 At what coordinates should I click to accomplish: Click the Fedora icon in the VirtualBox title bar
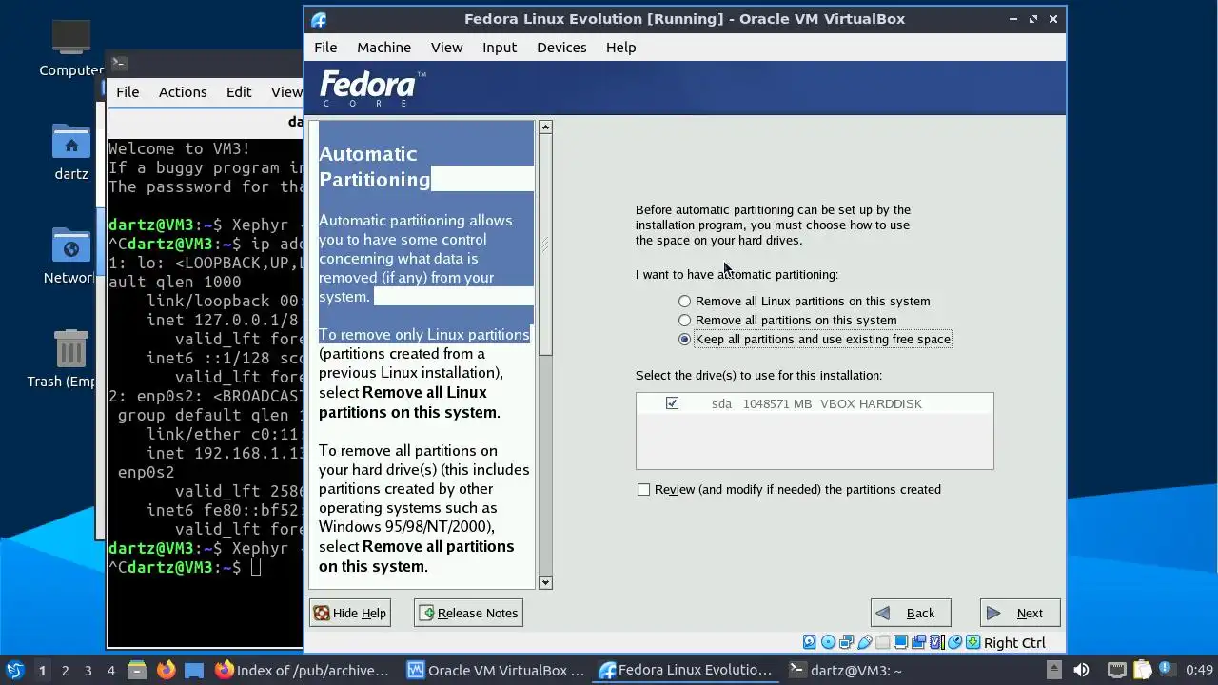(319, 19)
